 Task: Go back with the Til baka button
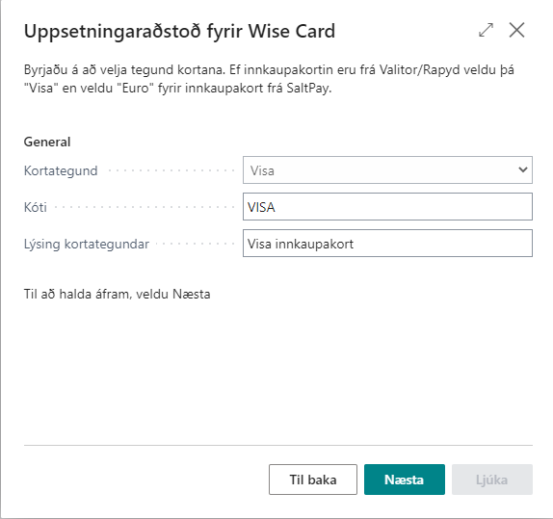[x=313, y=480]
